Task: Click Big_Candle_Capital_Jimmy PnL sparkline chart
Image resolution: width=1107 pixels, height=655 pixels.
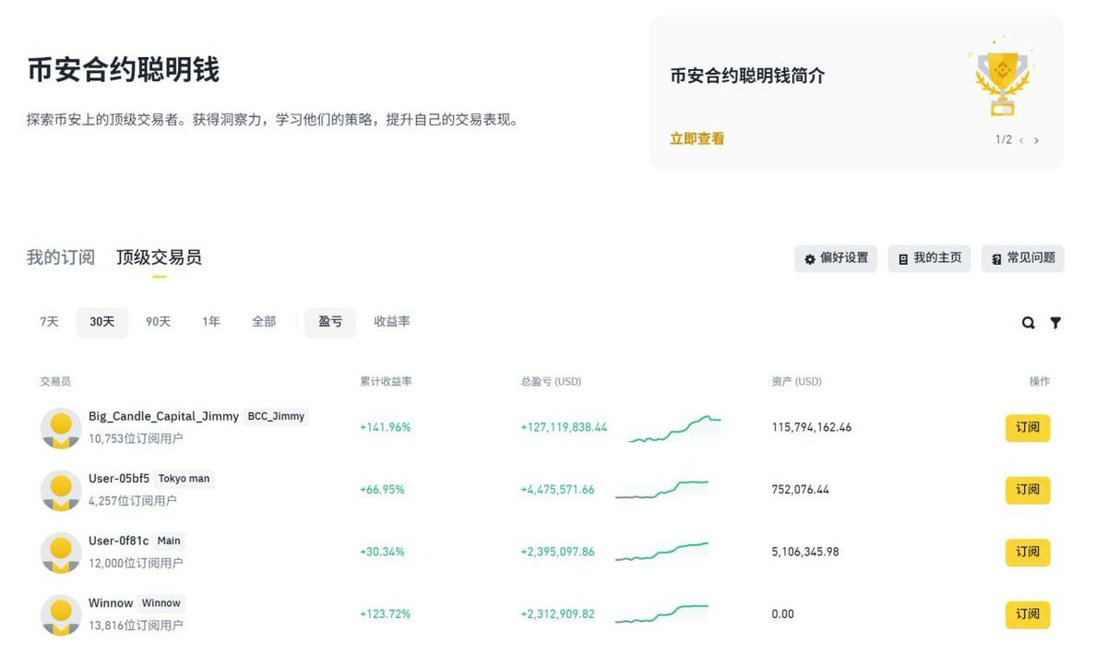Action: (674, 428)
